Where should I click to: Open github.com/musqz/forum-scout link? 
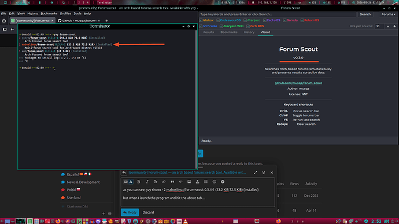298,83
